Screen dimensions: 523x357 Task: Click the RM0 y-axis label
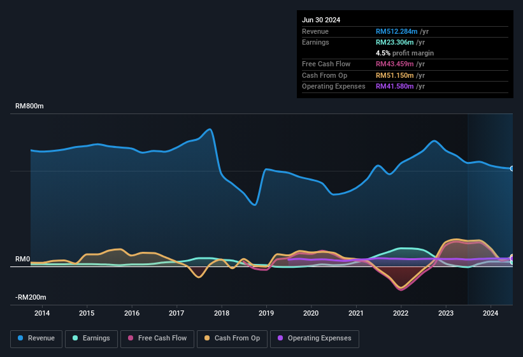click(x=23, y=259)
